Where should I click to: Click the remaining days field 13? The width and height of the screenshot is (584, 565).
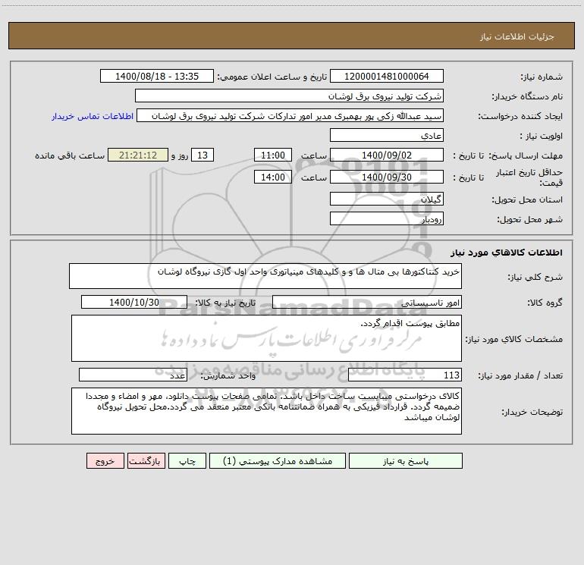tap(203, 155)
